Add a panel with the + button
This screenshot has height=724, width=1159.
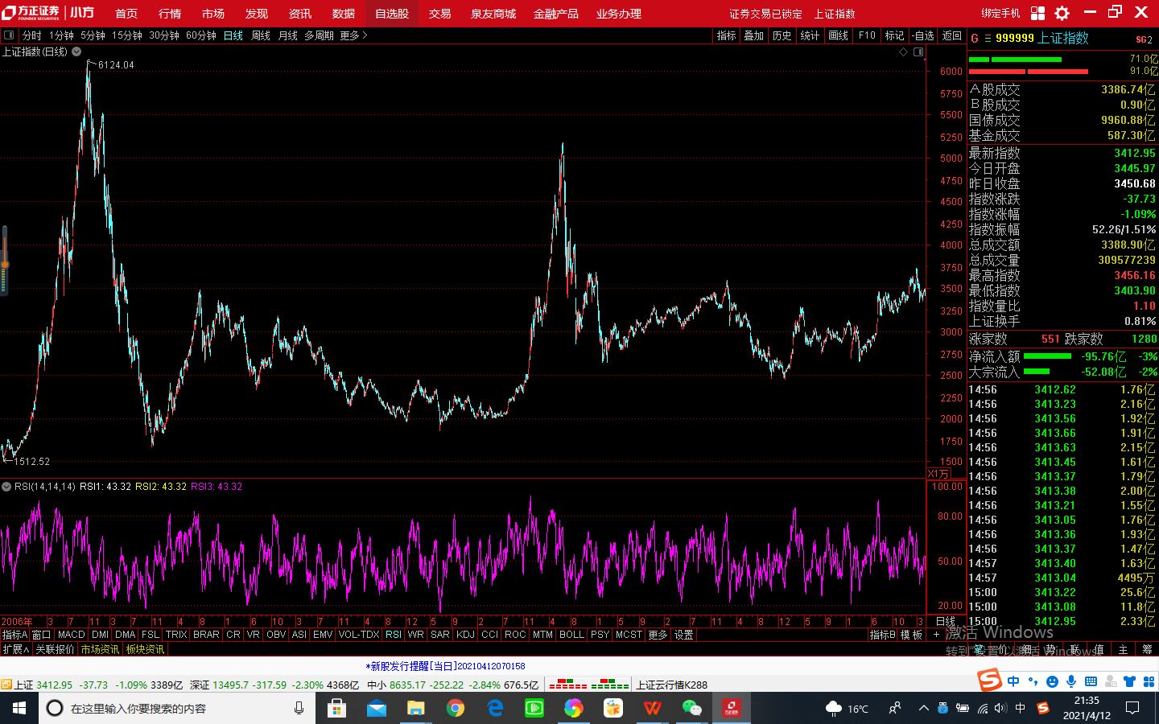[936, 635]
